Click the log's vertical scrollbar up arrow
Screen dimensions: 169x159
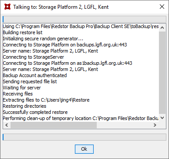tap(162, 28)
